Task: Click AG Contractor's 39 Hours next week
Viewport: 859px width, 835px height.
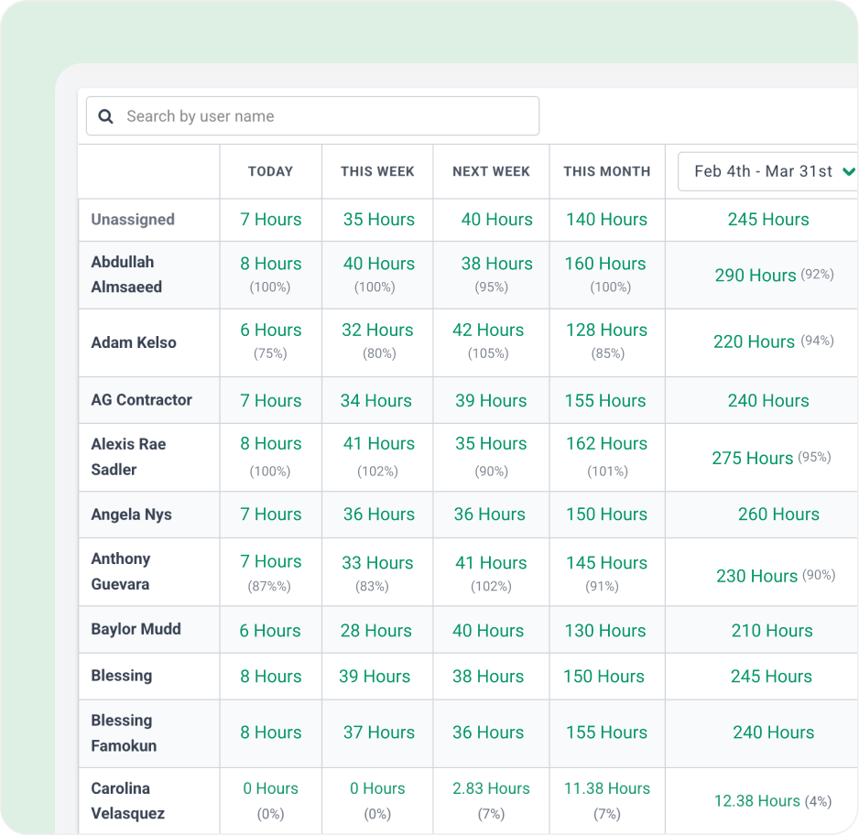Action: pyautogui.click(x=491, y=401)
